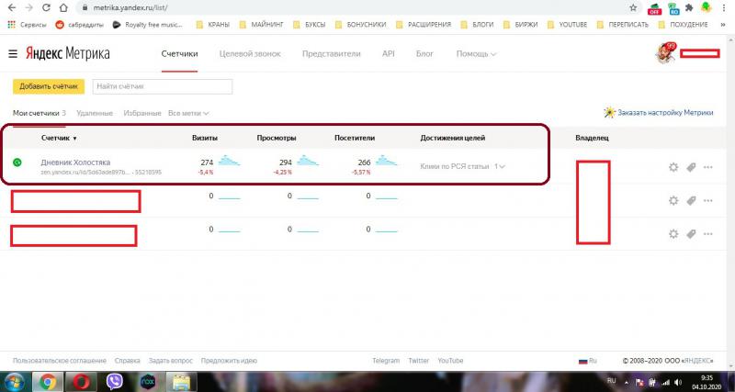Open three-dots menu for Дневник Холостяка counter

coord(707,167)
